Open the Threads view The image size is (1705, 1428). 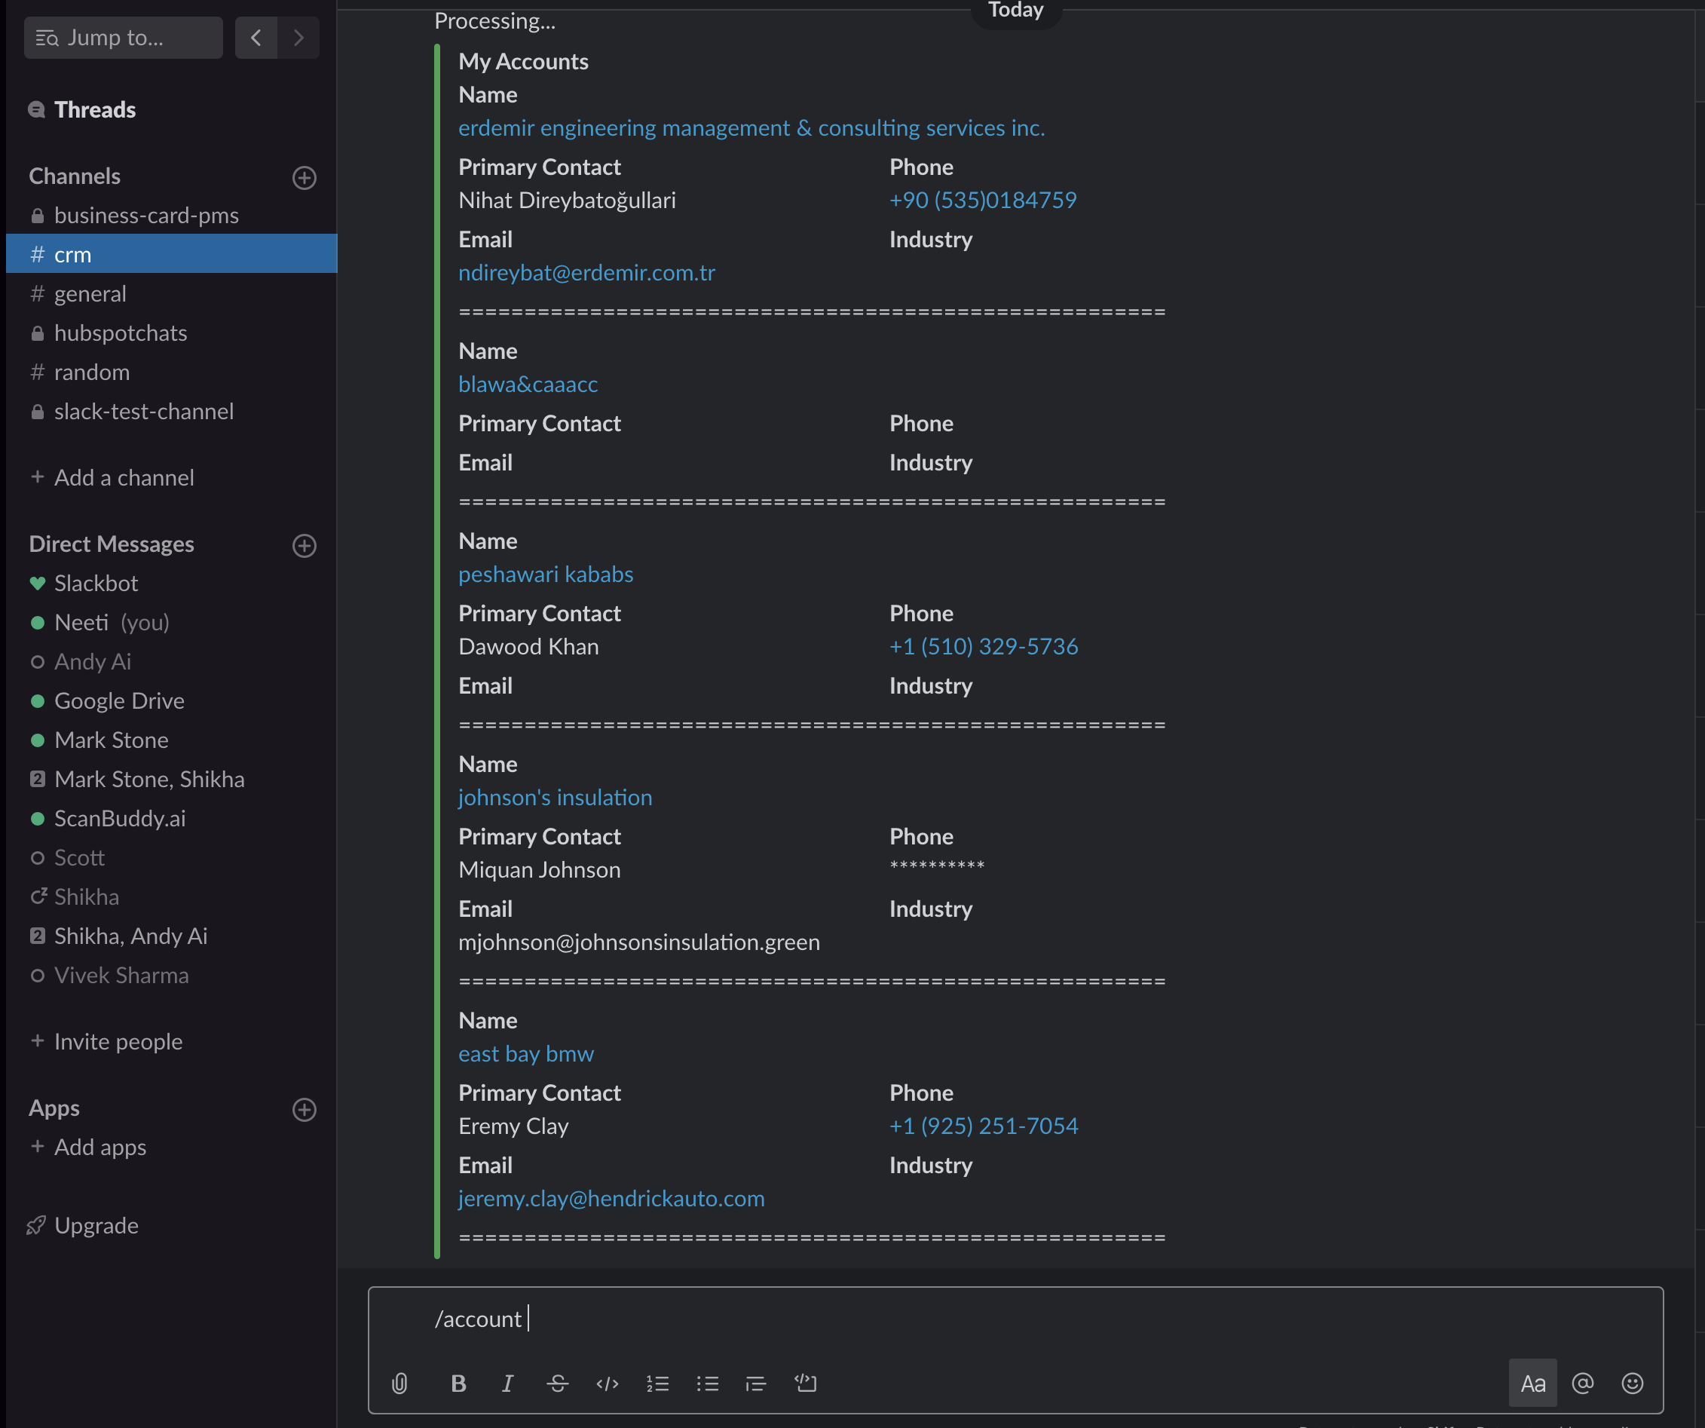94,109
